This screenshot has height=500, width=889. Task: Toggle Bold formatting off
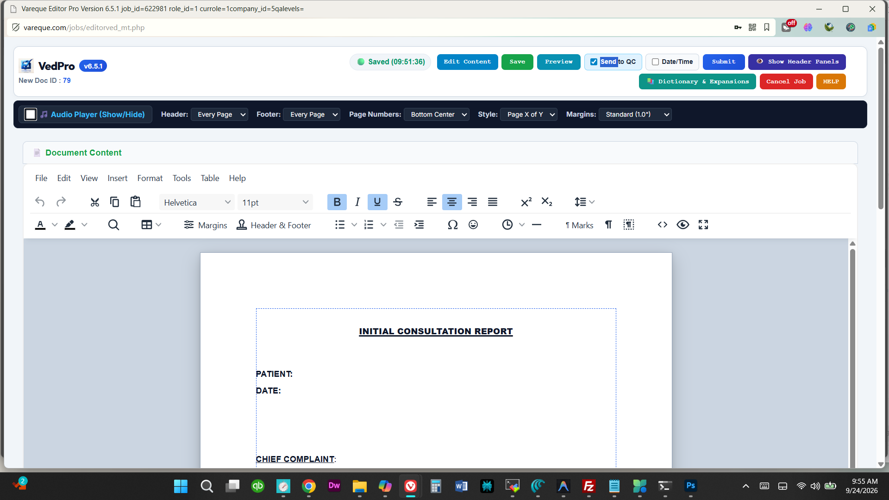[x=337, y=202]
